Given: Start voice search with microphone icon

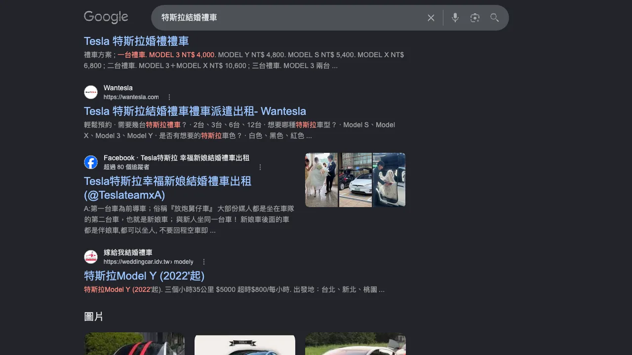Looking at the screenshot, I should point(455,18).
